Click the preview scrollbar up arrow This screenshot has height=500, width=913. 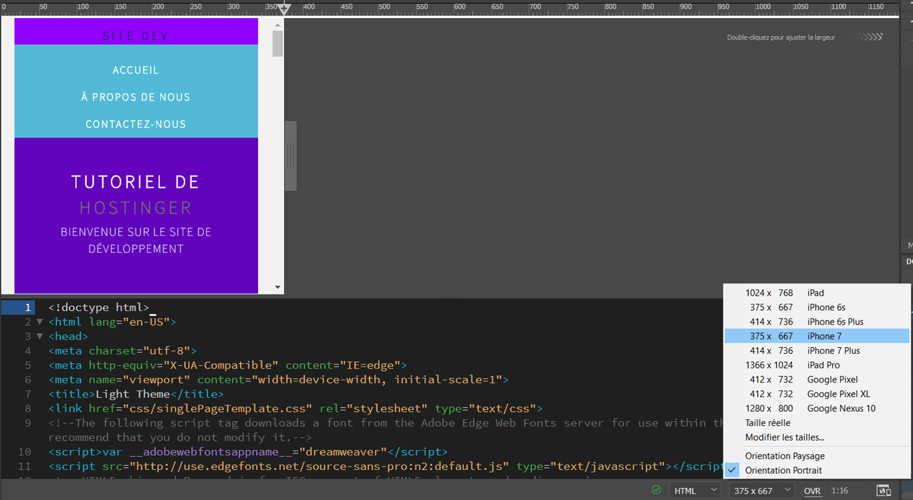278,25
